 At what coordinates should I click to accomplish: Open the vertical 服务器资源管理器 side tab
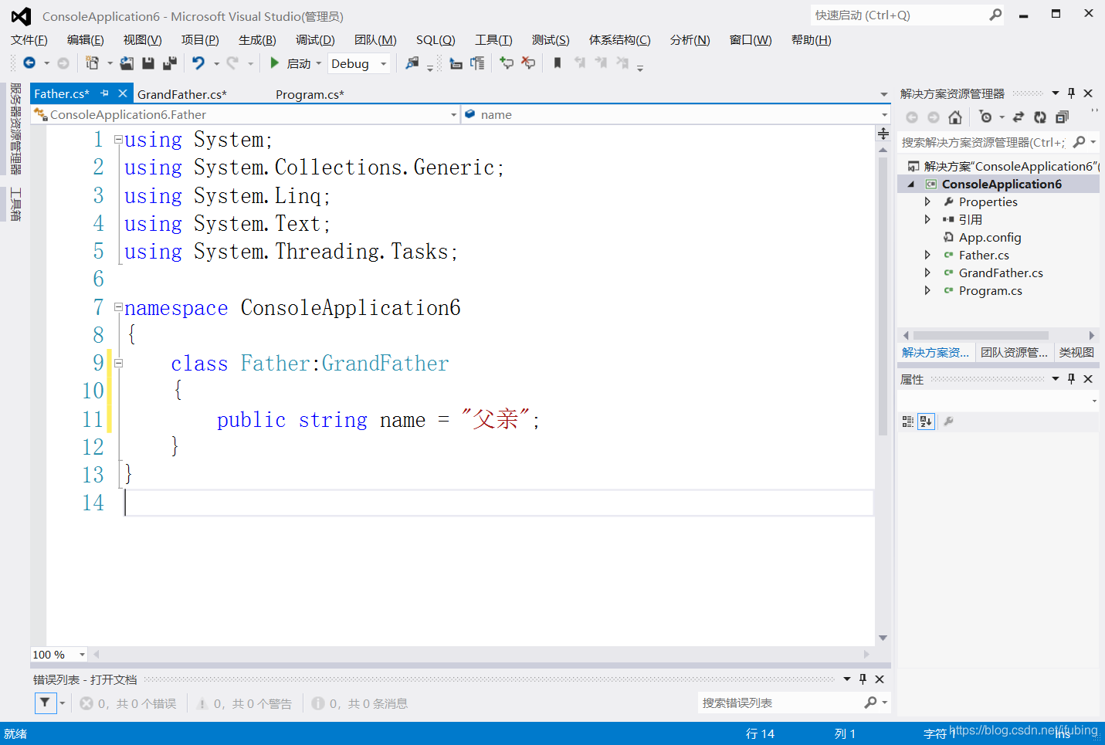point(15,129)
